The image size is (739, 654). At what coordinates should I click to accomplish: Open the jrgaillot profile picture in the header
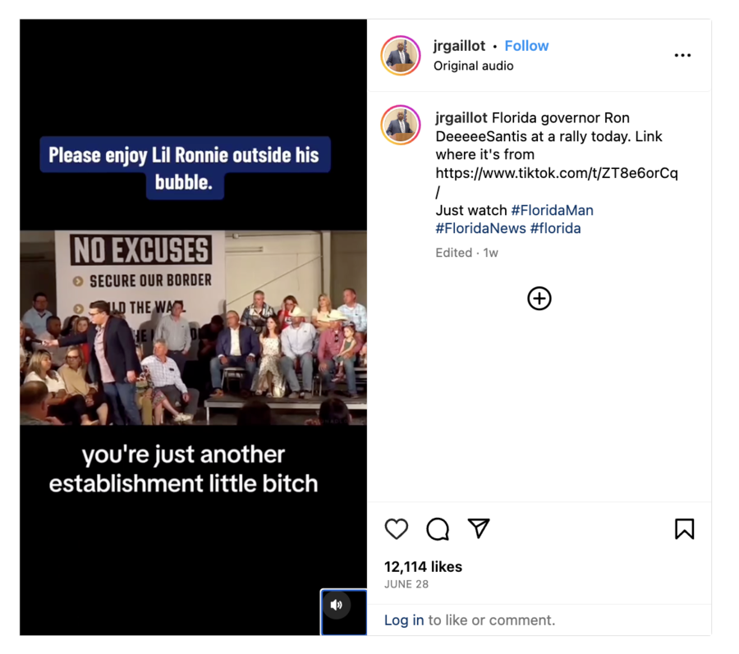(401, 56)
